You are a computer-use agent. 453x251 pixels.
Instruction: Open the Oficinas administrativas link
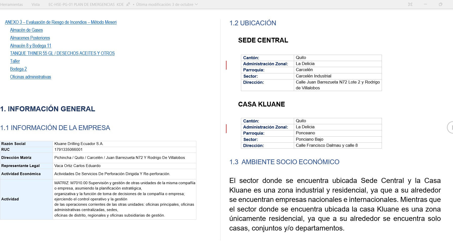[x=30, y=77]
